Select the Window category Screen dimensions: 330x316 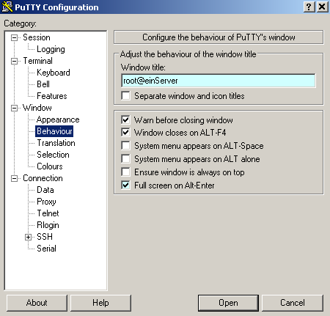(37, 108)
